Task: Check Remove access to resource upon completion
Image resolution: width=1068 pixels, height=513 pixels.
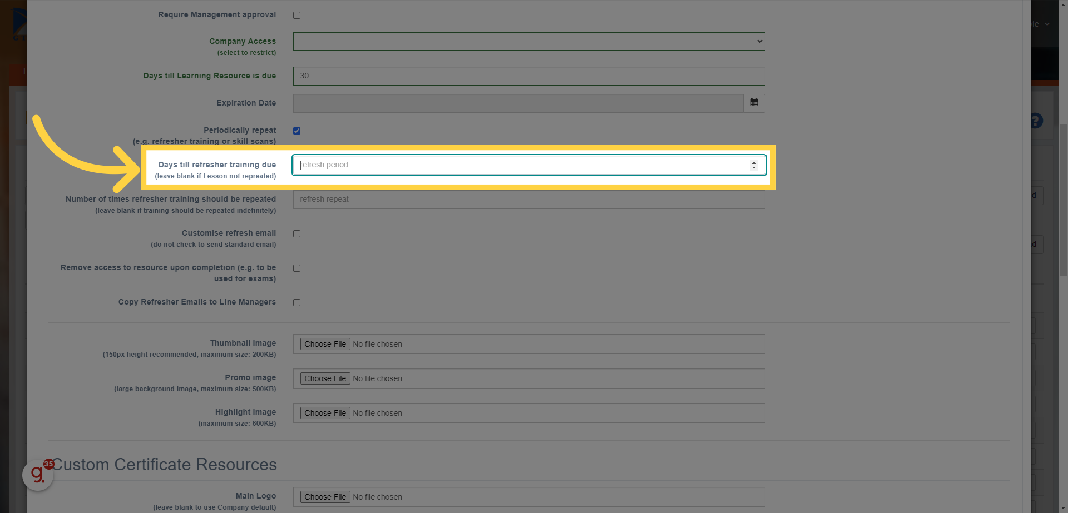Action: (296, 268)
